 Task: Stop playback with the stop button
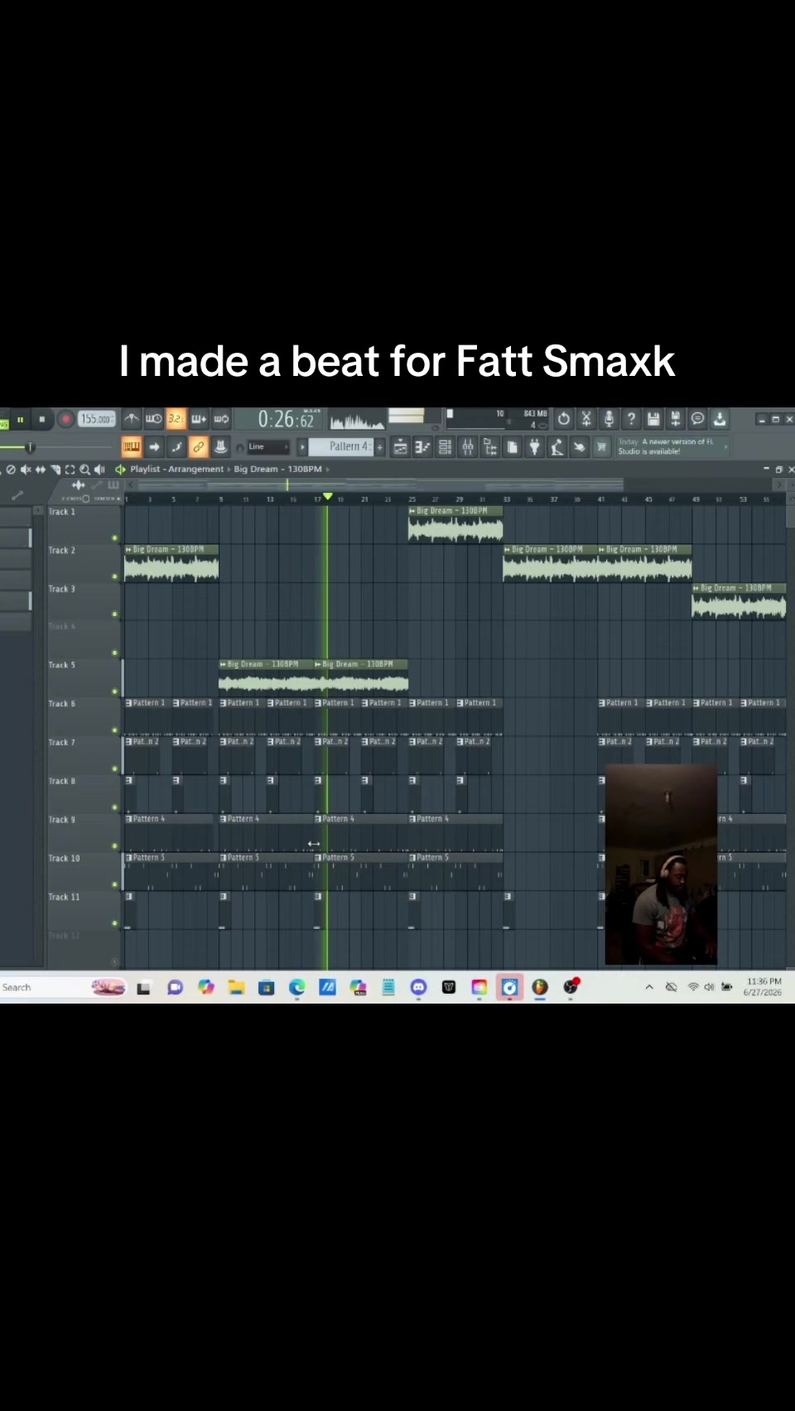click(41, 420)
